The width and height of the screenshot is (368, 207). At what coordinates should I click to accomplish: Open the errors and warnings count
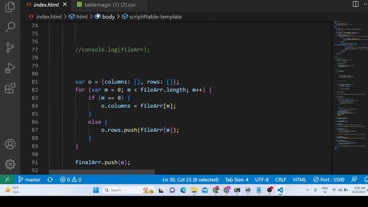coord(71,179)
